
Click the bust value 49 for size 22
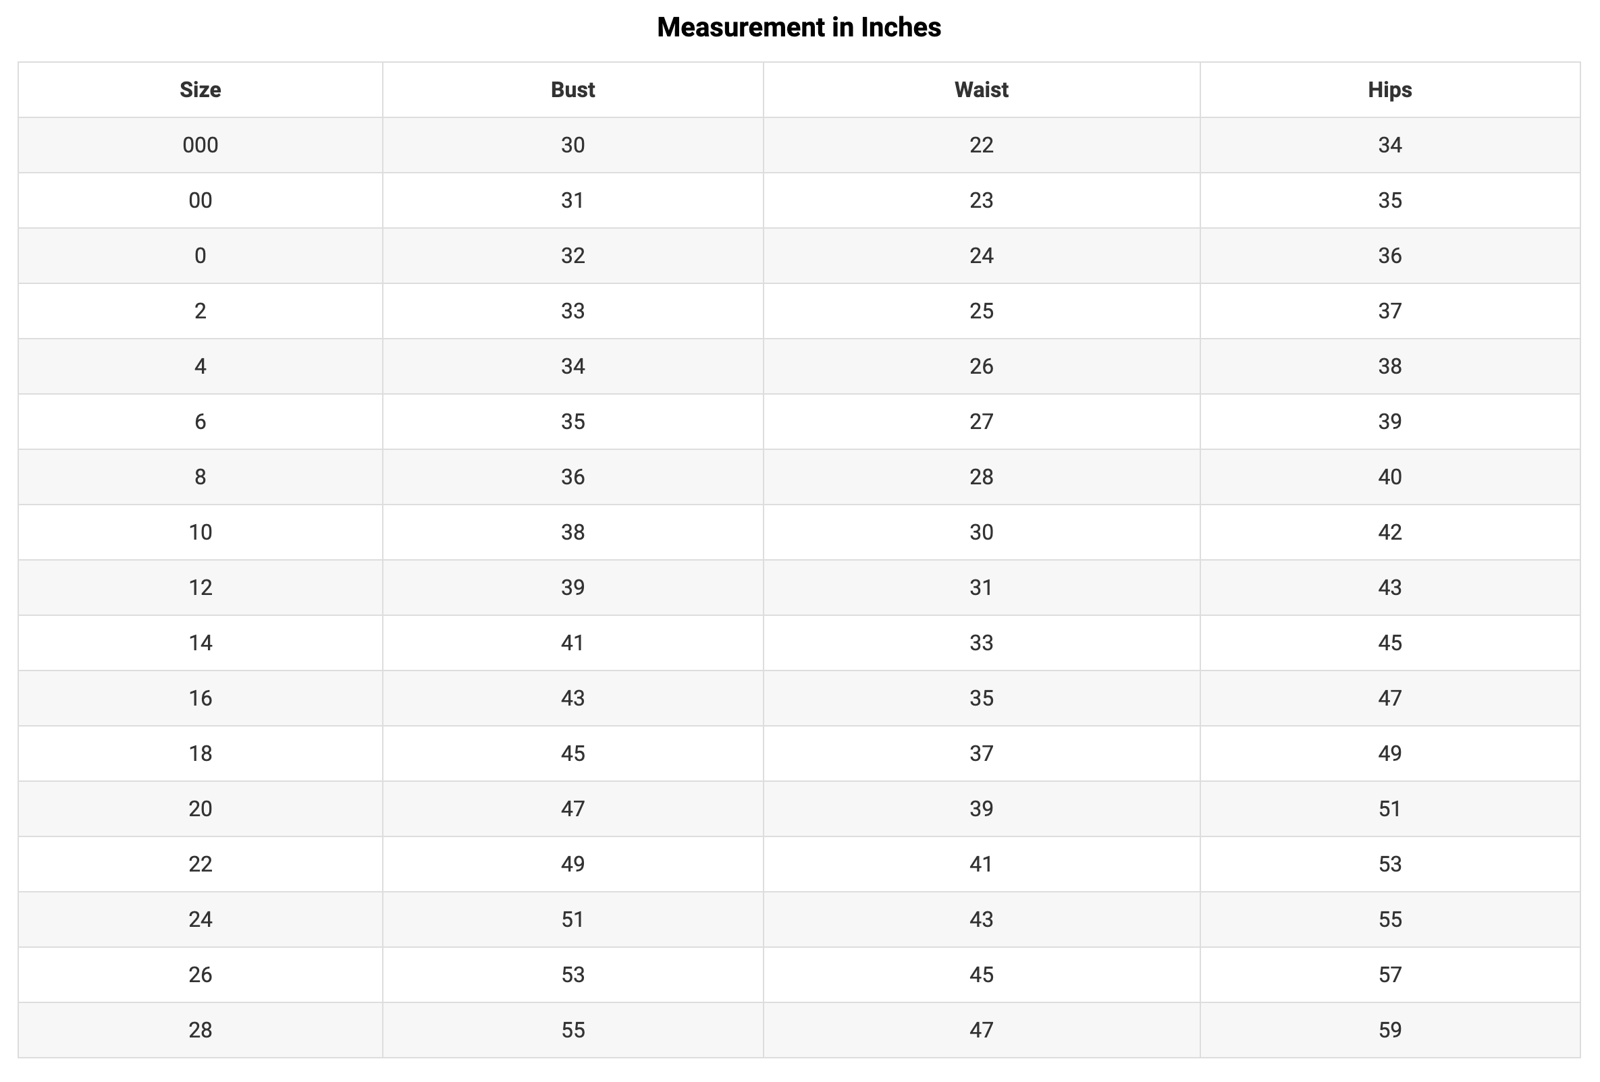click(x=572, y=864)
